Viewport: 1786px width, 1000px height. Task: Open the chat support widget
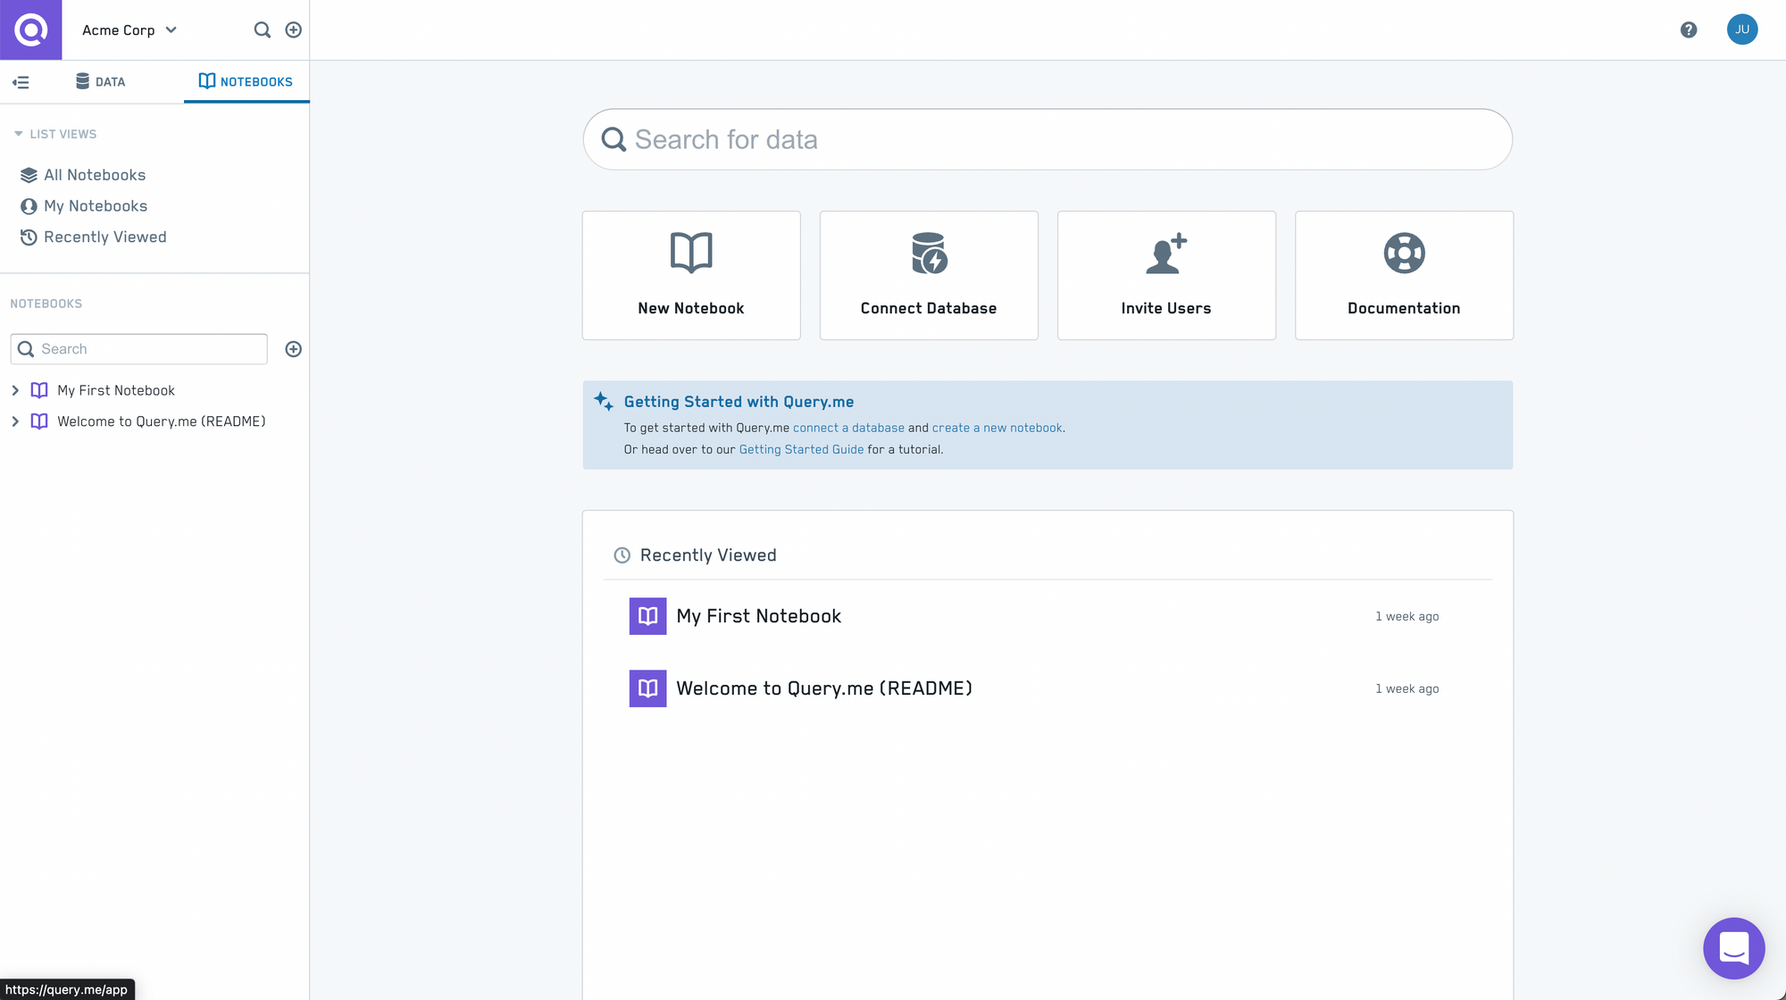pyautogui.click(x=1733, y=948)
